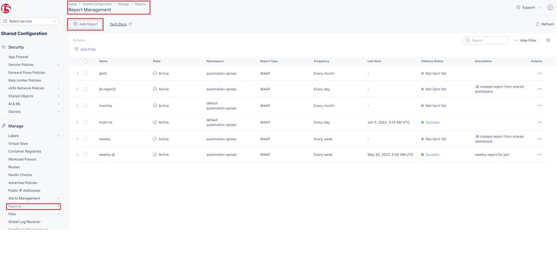Screen dimensions: 557x274
Task: Click the Security shield icon in sidebar
Action: coord(4,47)
